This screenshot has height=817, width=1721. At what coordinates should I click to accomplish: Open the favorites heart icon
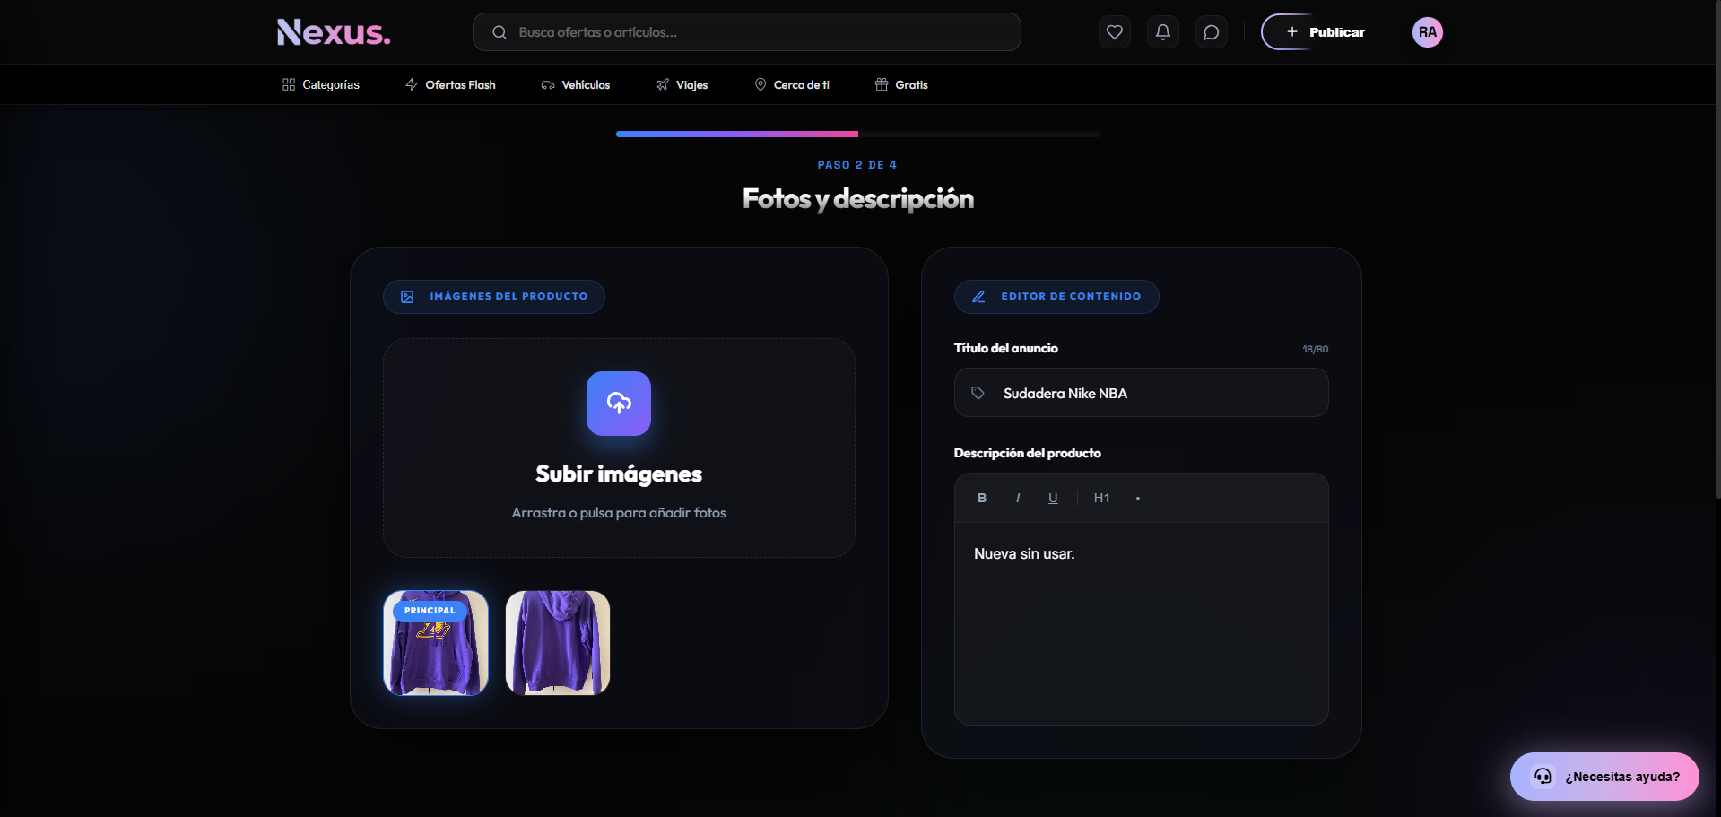1114,32
